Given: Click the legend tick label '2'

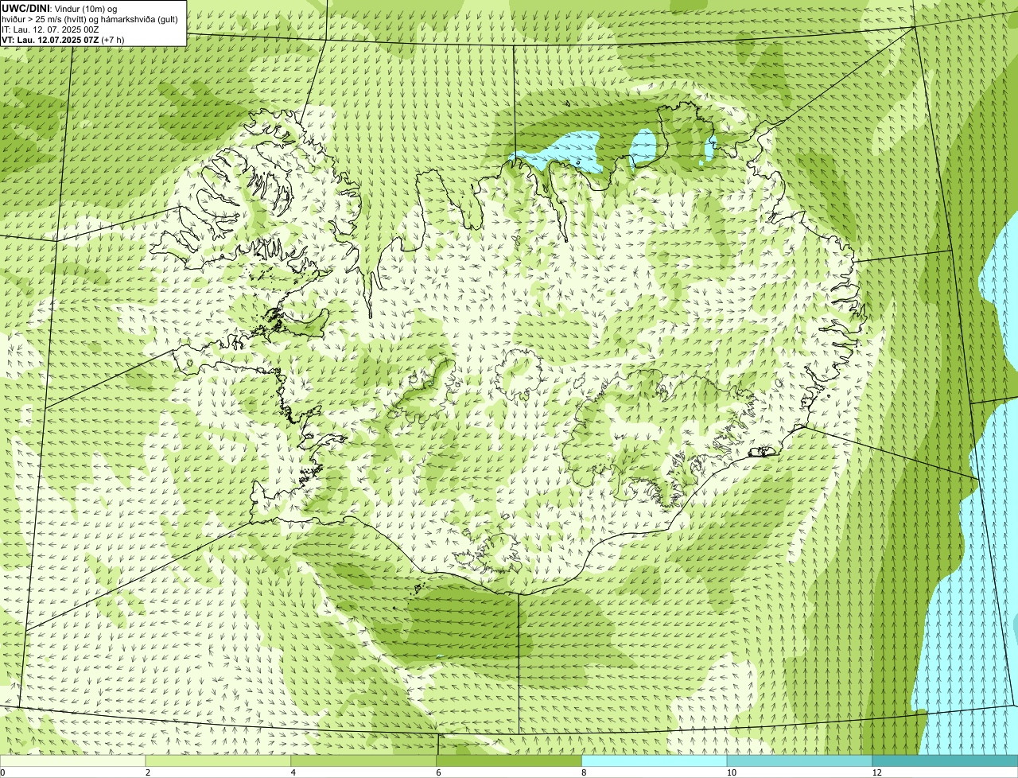Looking at the screenshot, I should 148,772.
